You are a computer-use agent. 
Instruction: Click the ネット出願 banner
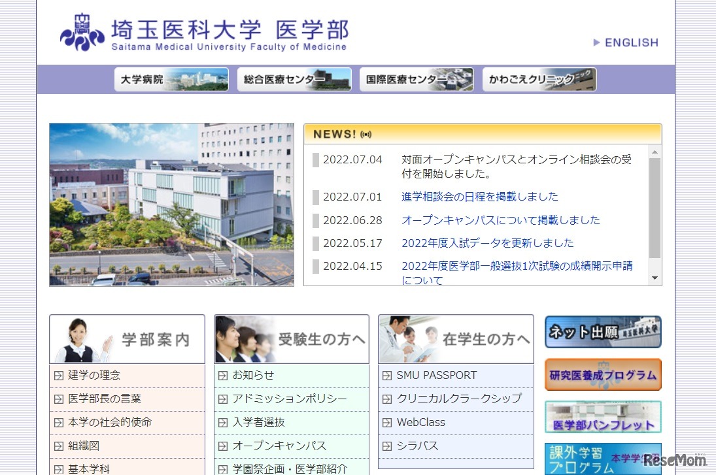[602, 331]
